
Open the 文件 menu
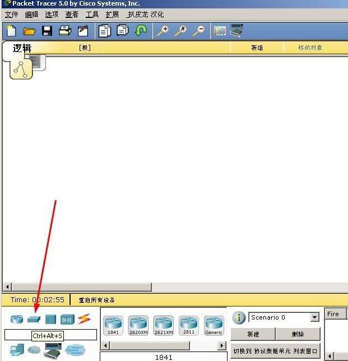point(11,15)
